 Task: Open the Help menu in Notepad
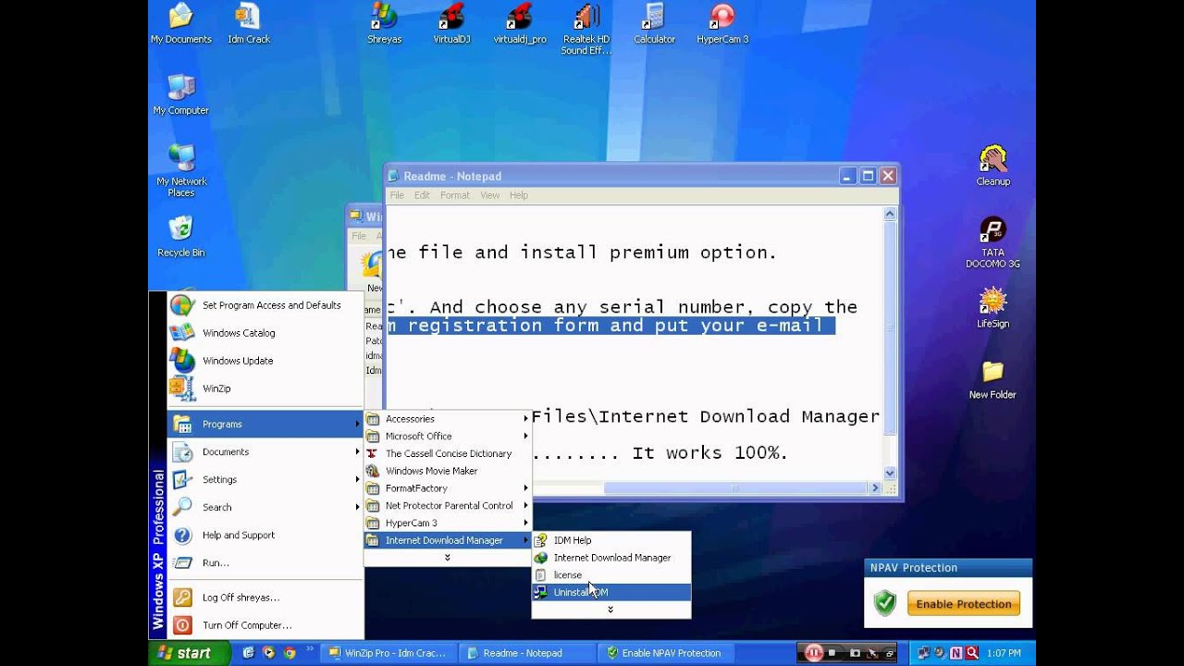coord(518,195)
